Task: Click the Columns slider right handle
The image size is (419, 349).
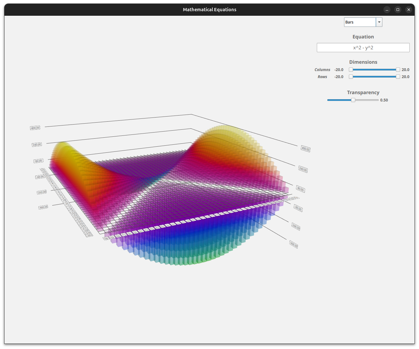Action: tap(398, 70)
